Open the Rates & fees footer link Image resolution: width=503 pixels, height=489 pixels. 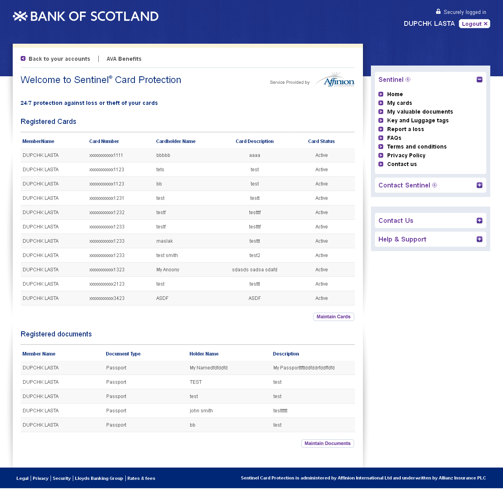click(x=141, y=478)
